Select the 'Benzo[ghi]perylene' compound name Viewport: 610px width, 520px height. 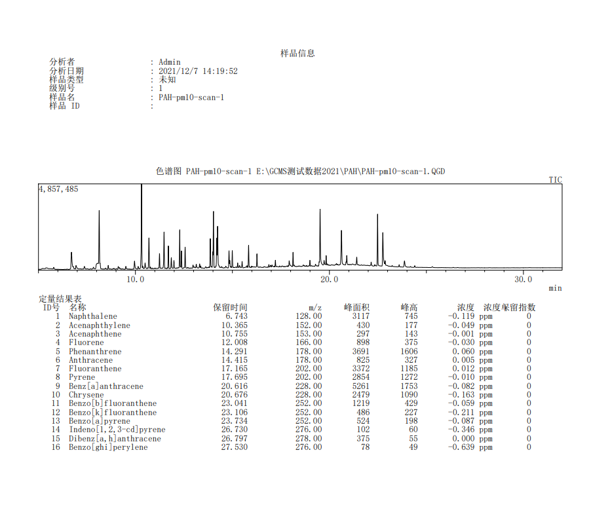(x=109, y=447)
